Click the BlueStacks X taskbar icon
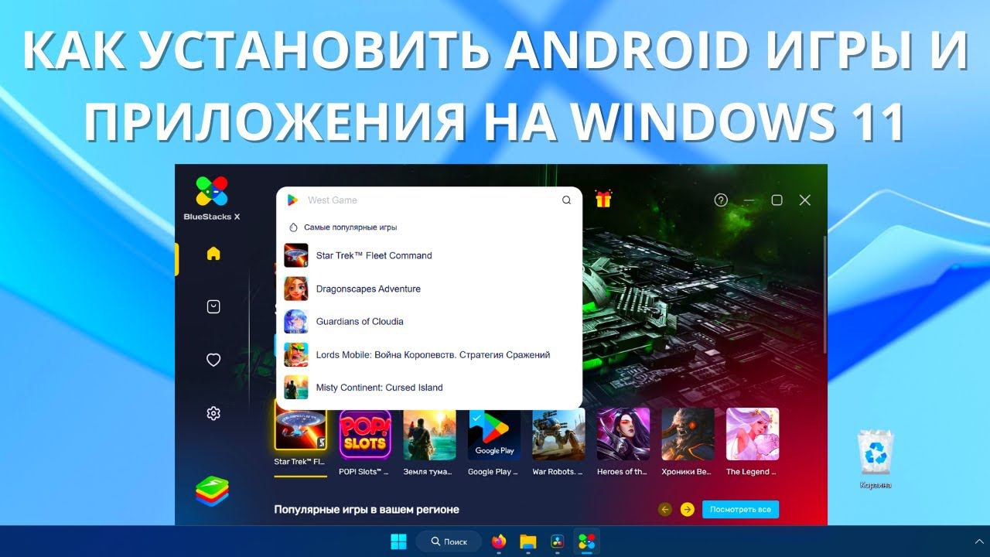The image size is (990, 557). [x=586, y=542]
